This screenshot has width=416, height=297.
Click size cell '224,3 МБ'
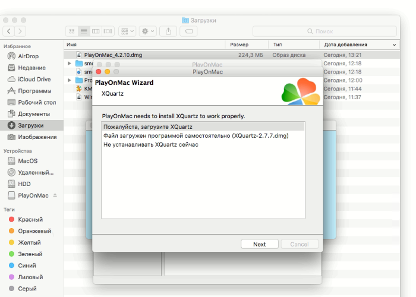tap(250, 55)
